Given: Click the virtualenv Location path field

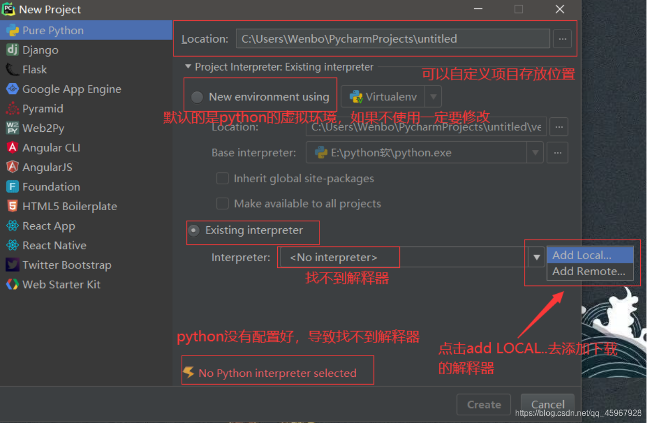Looking at the screenshot, I should pyautogui.click(x=426, y=127).
